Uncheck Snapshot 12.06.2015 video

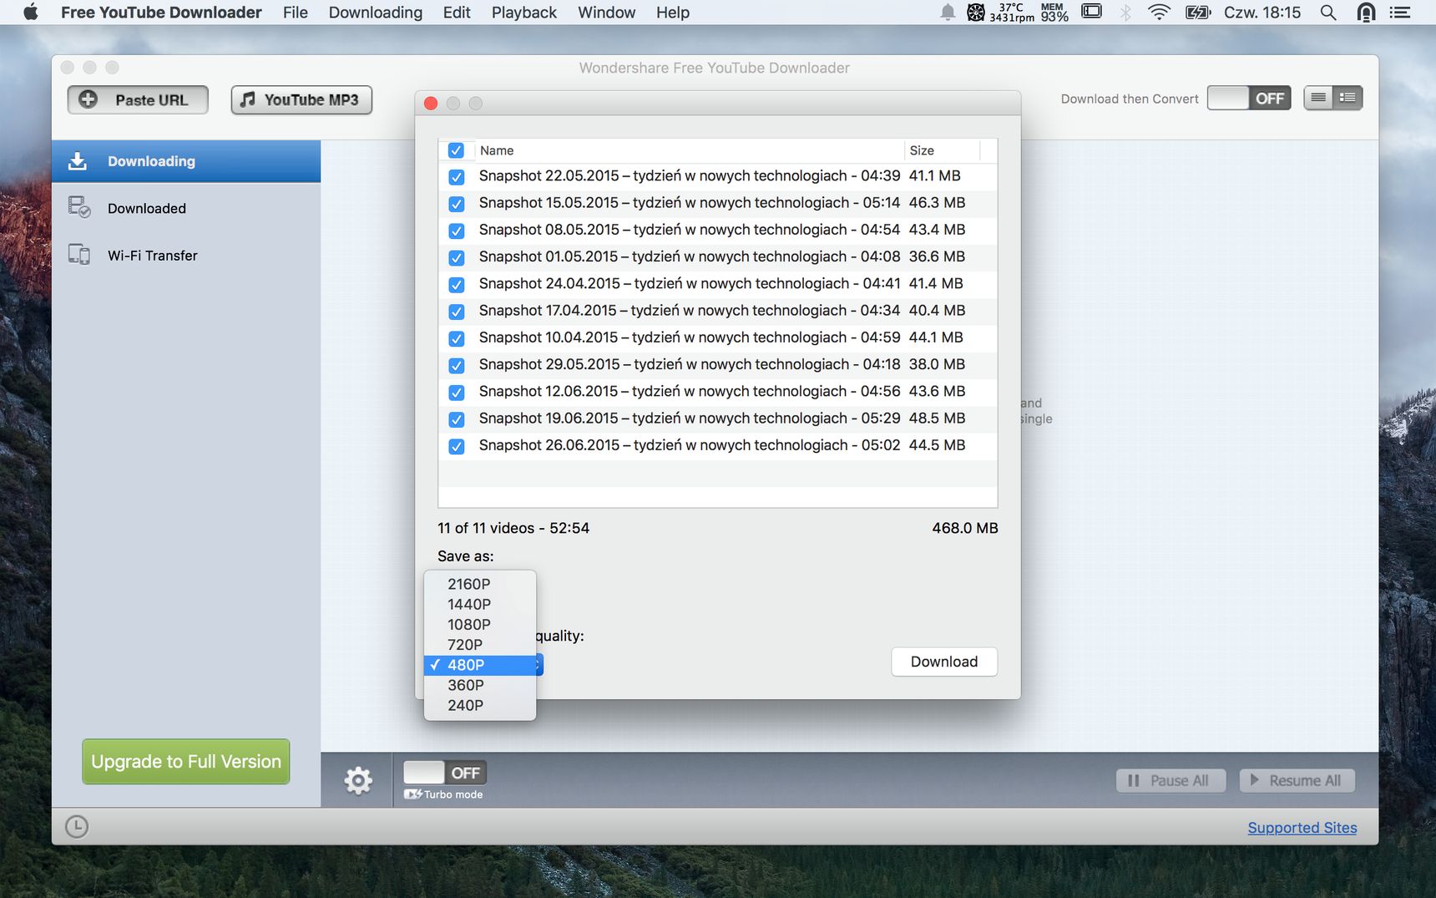tap(457, 393)
